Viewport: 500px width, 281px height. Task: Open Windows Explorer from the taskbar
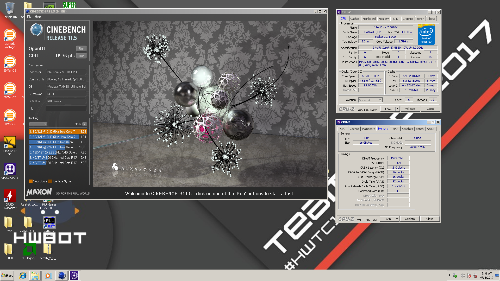[35, 276]
